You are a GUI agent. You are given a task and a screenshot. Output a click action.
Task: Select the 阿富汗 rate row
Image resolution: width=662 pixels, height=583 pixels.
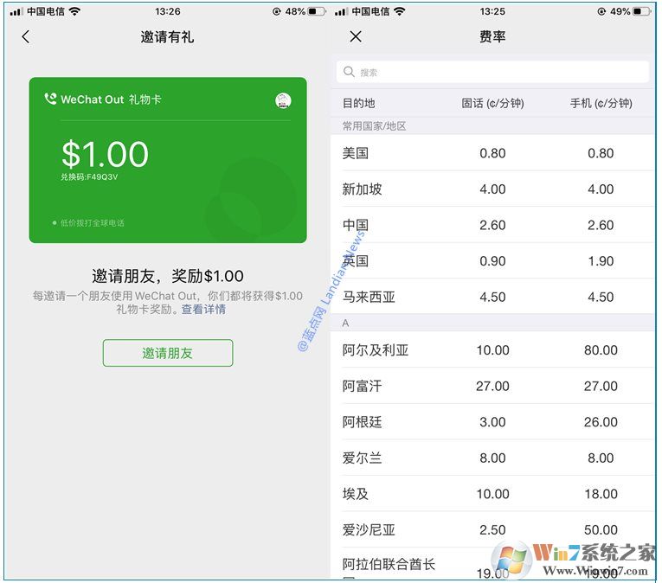tap(492, 386)
